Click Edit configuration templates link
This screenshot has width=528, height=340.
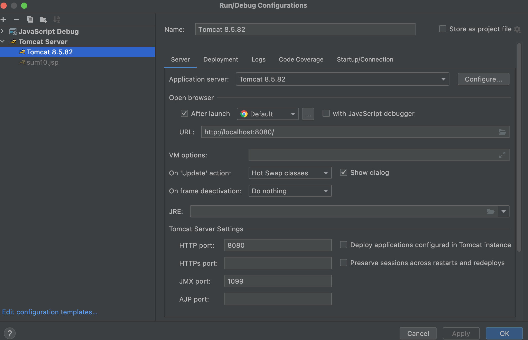click(x=50, y=312)
